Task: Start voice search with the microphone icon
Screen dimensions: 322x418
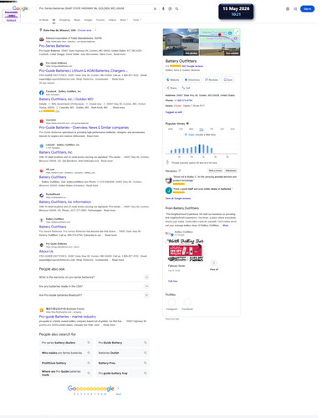Action: tap(163, 8)
